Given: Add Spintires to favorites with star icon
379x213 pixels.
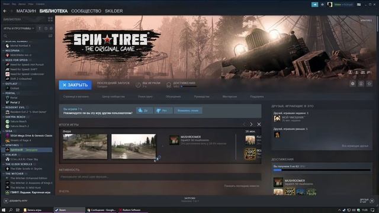Looking at the screenshot, I should [x=369, y=83].
